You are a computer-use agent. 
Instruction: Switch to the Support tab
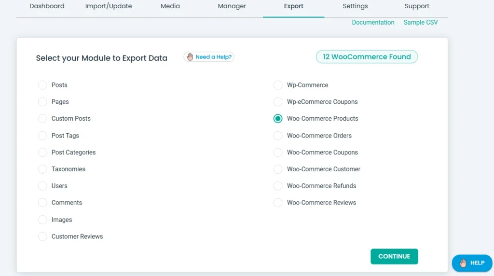pyautogui.click(x=417, y=6)
